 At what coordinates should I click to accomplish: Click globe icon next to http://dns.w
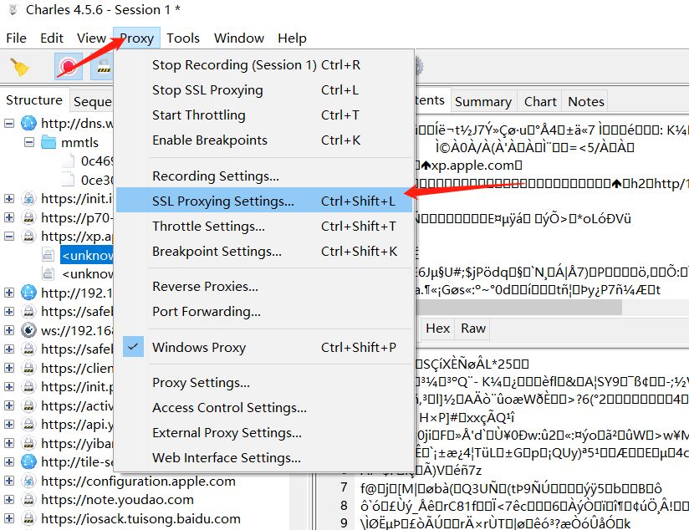coord(28,123)
